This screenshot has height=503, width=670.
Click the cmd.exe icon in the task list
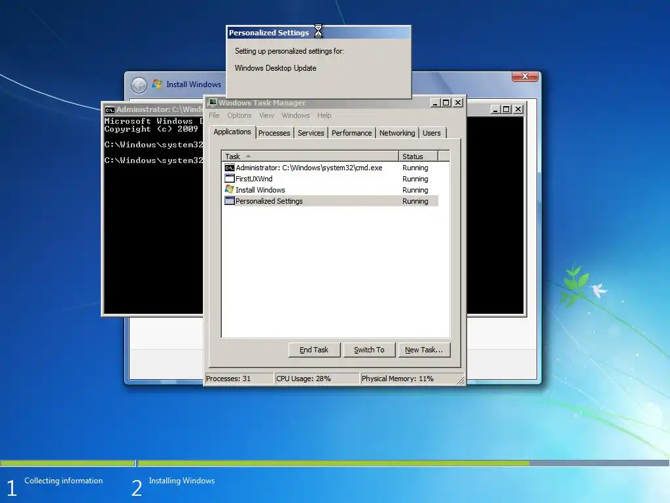230,168
